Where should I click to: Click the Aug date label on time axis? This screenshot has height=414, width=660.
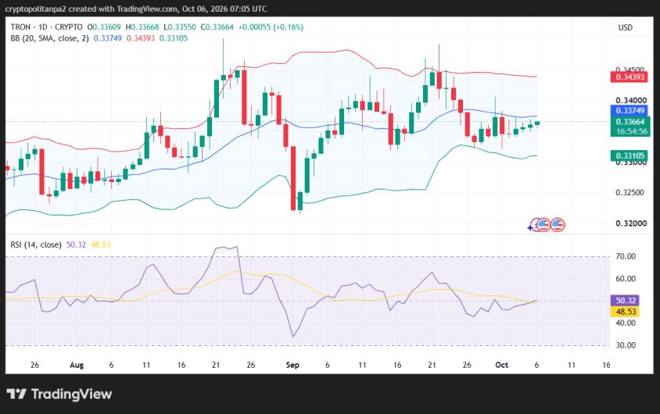pyautogui.click(x=77, y=365)
